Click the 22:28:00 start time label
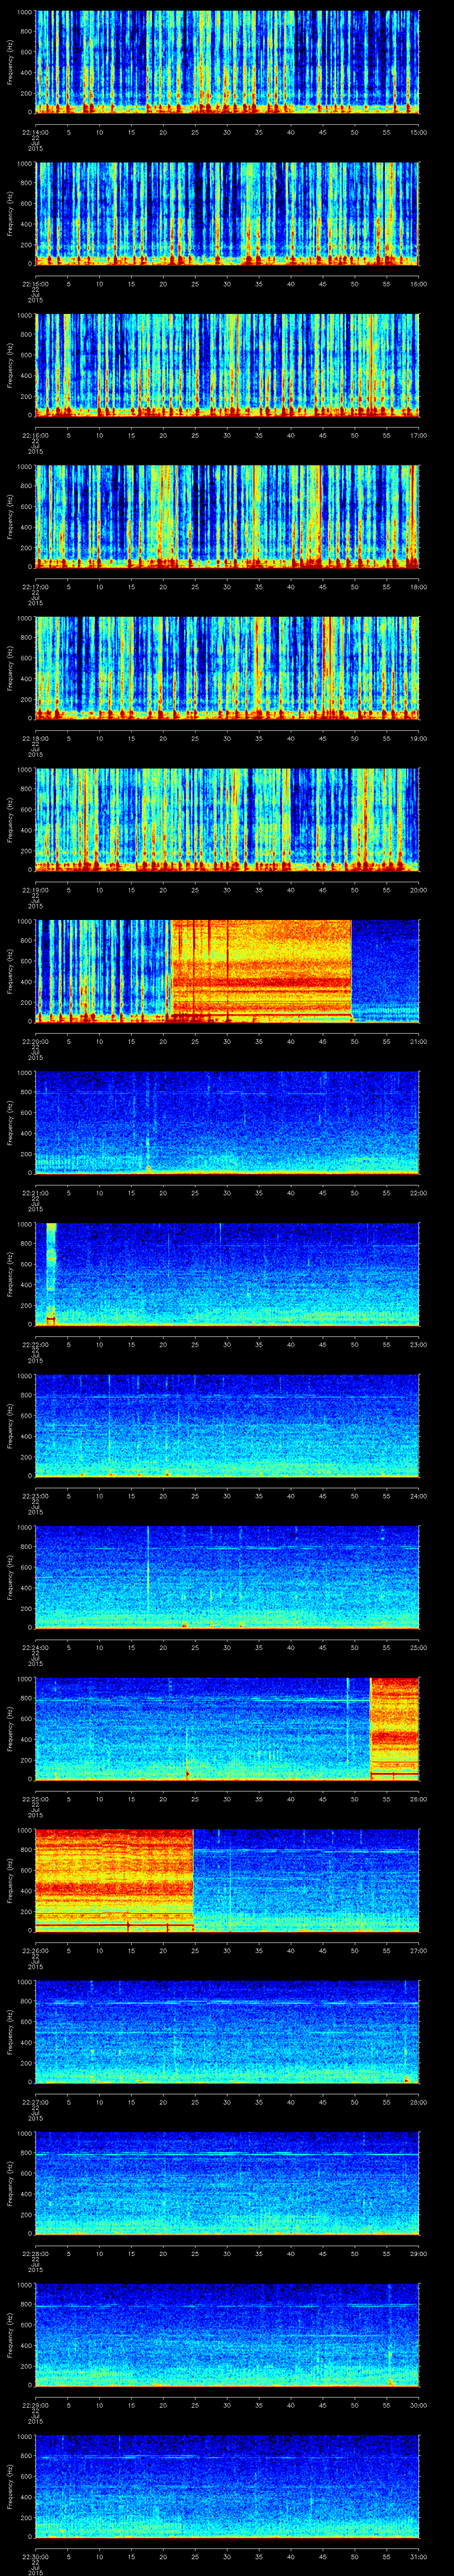 pyautogui.click(x=35, y=2252)
